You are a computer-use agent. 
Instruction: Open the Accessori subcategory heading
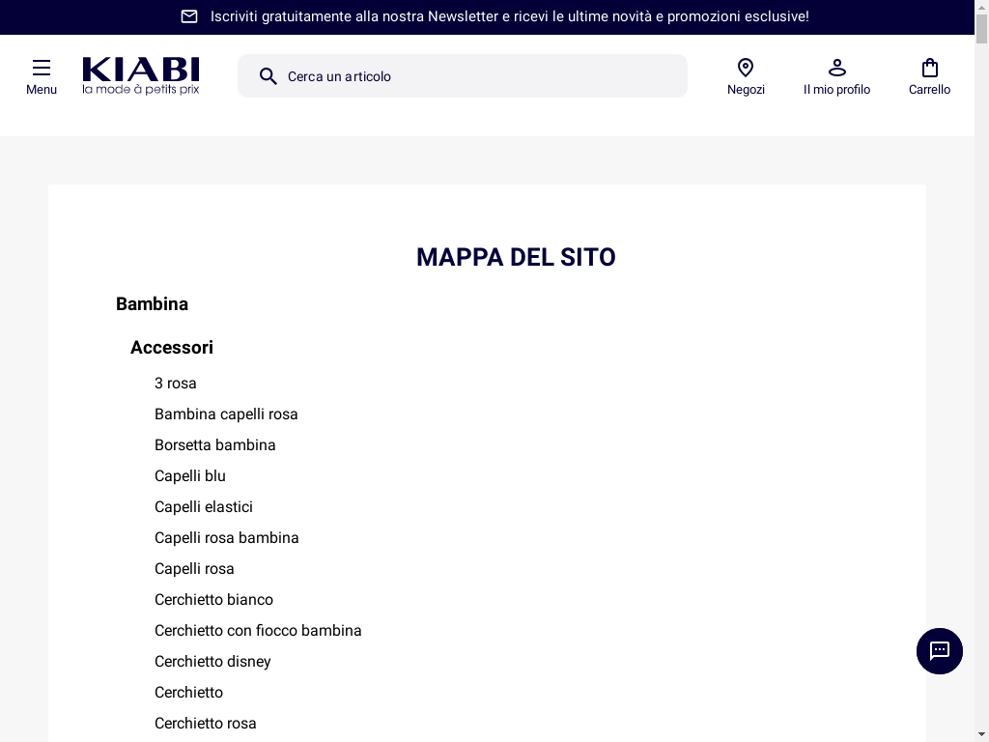tap(172, 348)
